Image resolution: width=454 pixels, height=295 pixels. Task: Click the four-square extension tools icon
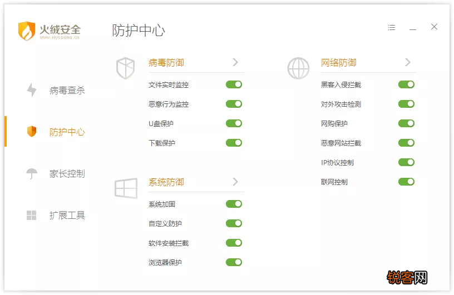31,215
